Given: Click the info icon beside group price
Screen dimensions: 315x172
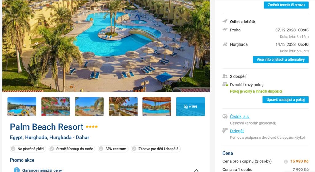Looking at the screenshot, I should point(286,162).
